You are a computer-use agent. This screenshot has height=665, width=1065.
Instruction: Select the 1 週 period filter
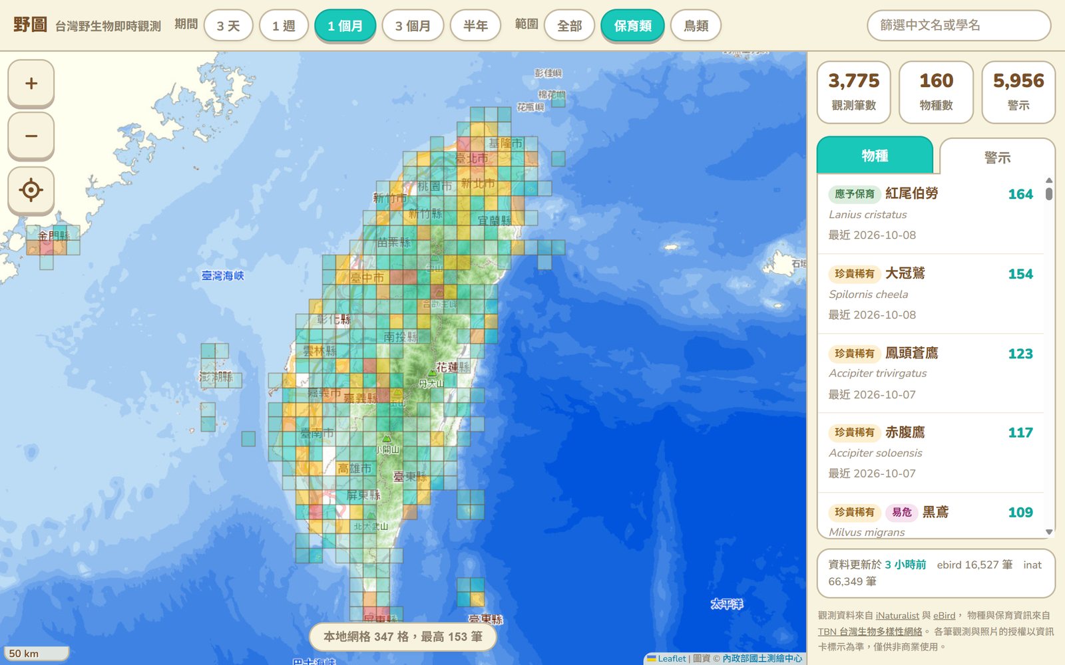click(284, 26)
